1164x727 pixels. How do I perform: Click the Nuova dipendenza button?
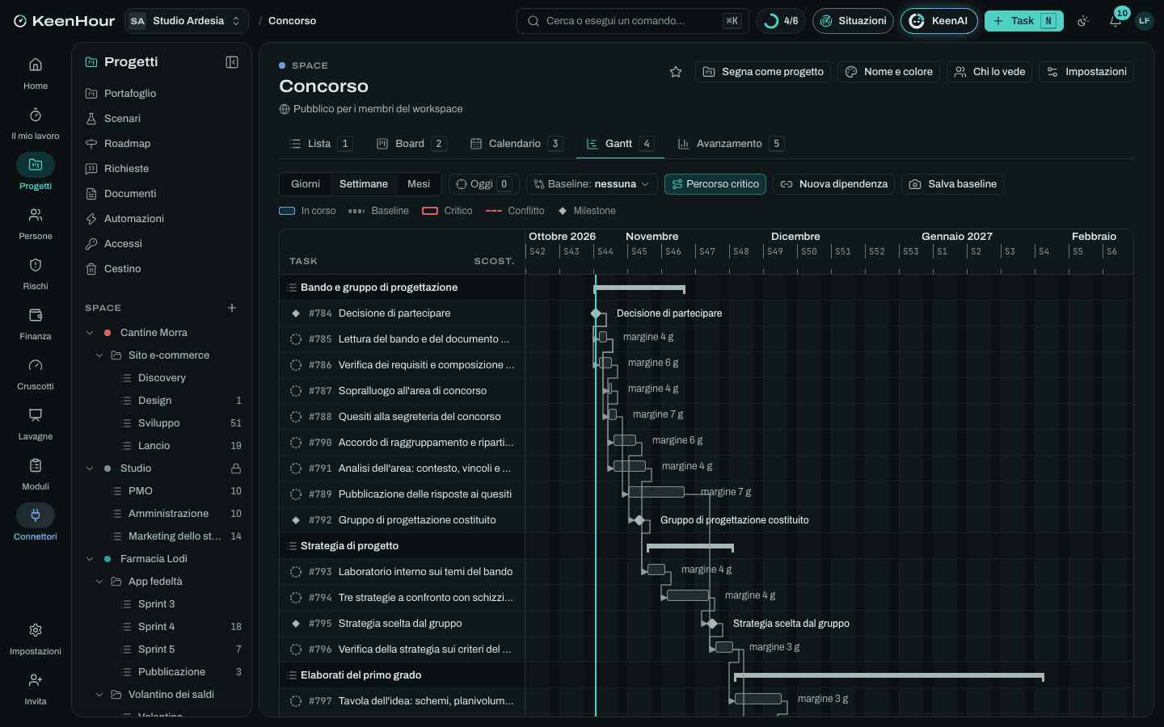(833, 184)
